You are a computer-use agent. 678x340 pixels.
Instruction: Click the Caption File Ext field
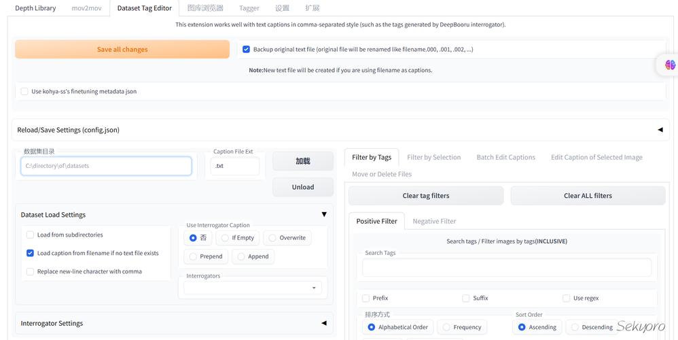(x=235, y=166)
